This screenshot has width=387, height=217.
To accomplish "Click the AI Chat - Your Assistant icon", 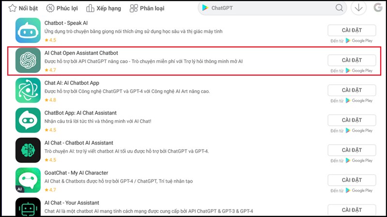I will click(28, 207).
